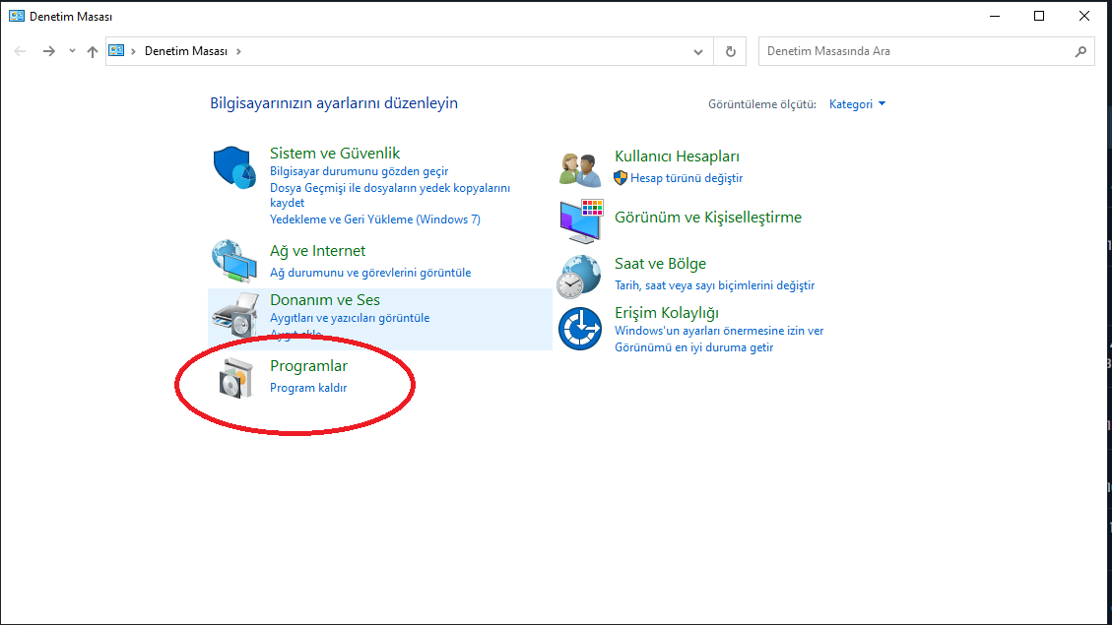Click Bilgisayar durumunu gözden geçir
The height and width of the screenshot is (625, 1112).
pos(359,171)
